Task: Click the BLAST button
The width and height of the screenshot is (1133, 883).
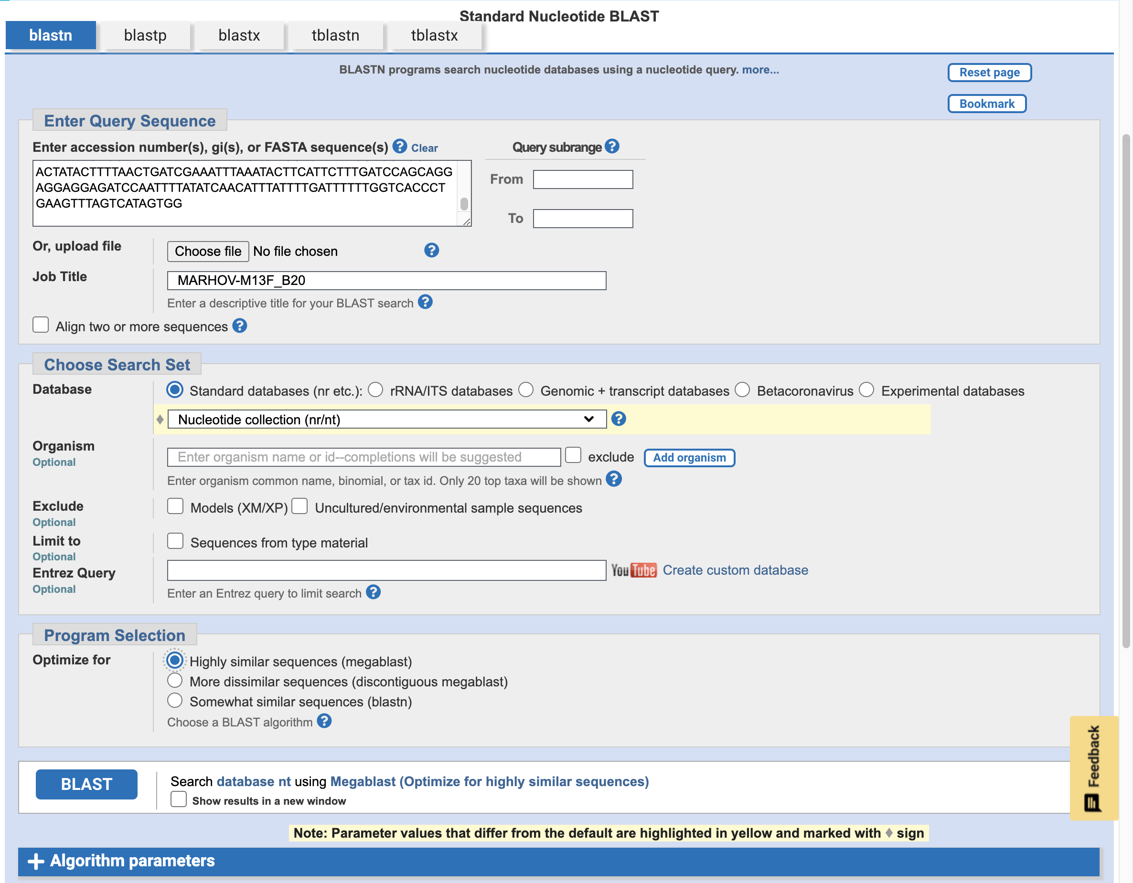Action: pos(86,785)
